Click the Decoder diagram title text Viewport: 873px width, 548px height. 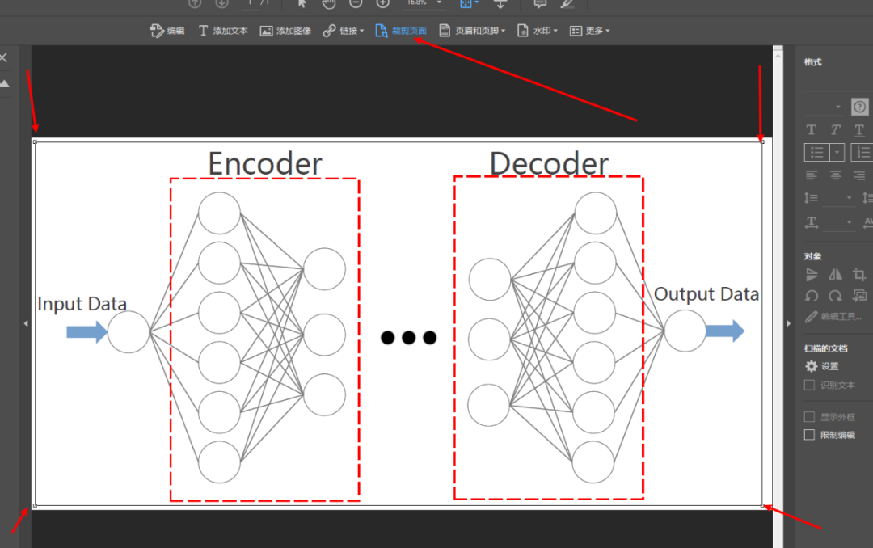(549, 164)
